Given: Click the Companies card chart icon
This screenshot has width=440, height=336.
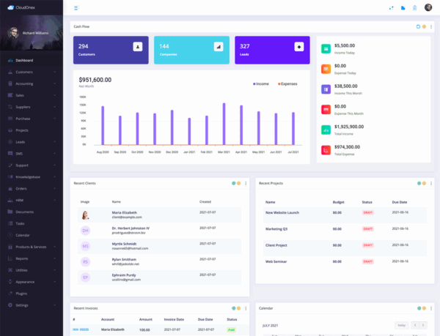Looking at the screenshot, I should [x=218, y=46].
